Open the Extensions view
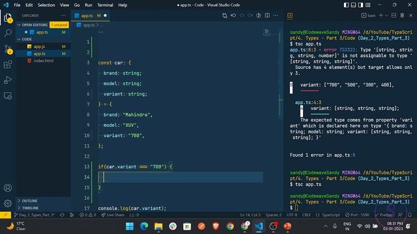The image size is (417, 234). coord(8,64)
